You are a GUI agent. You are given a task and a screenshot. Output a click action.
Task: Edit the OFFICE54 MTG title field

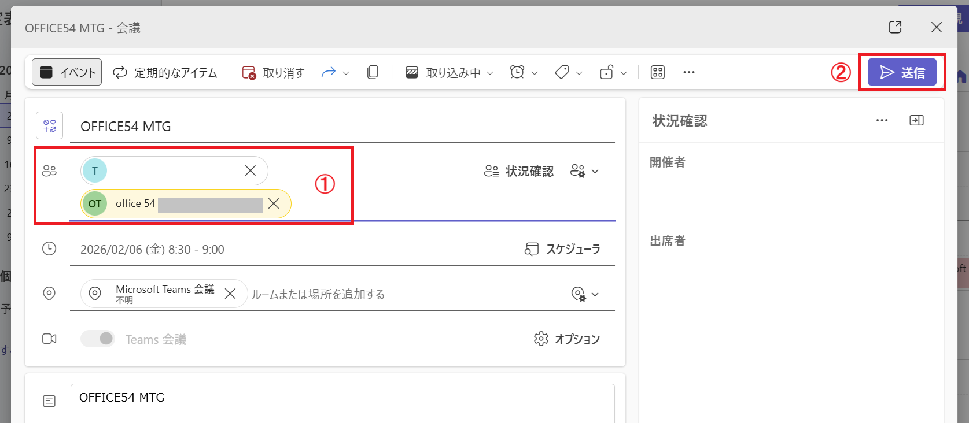342,127
